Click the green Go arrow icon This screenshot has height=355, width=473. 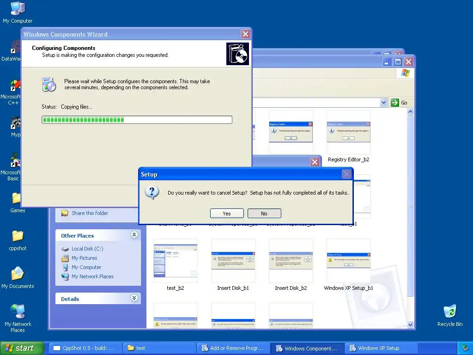click(395, 103)
